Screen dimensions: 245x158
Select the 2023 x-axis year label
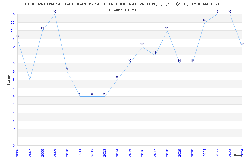(x=230, y=153)
